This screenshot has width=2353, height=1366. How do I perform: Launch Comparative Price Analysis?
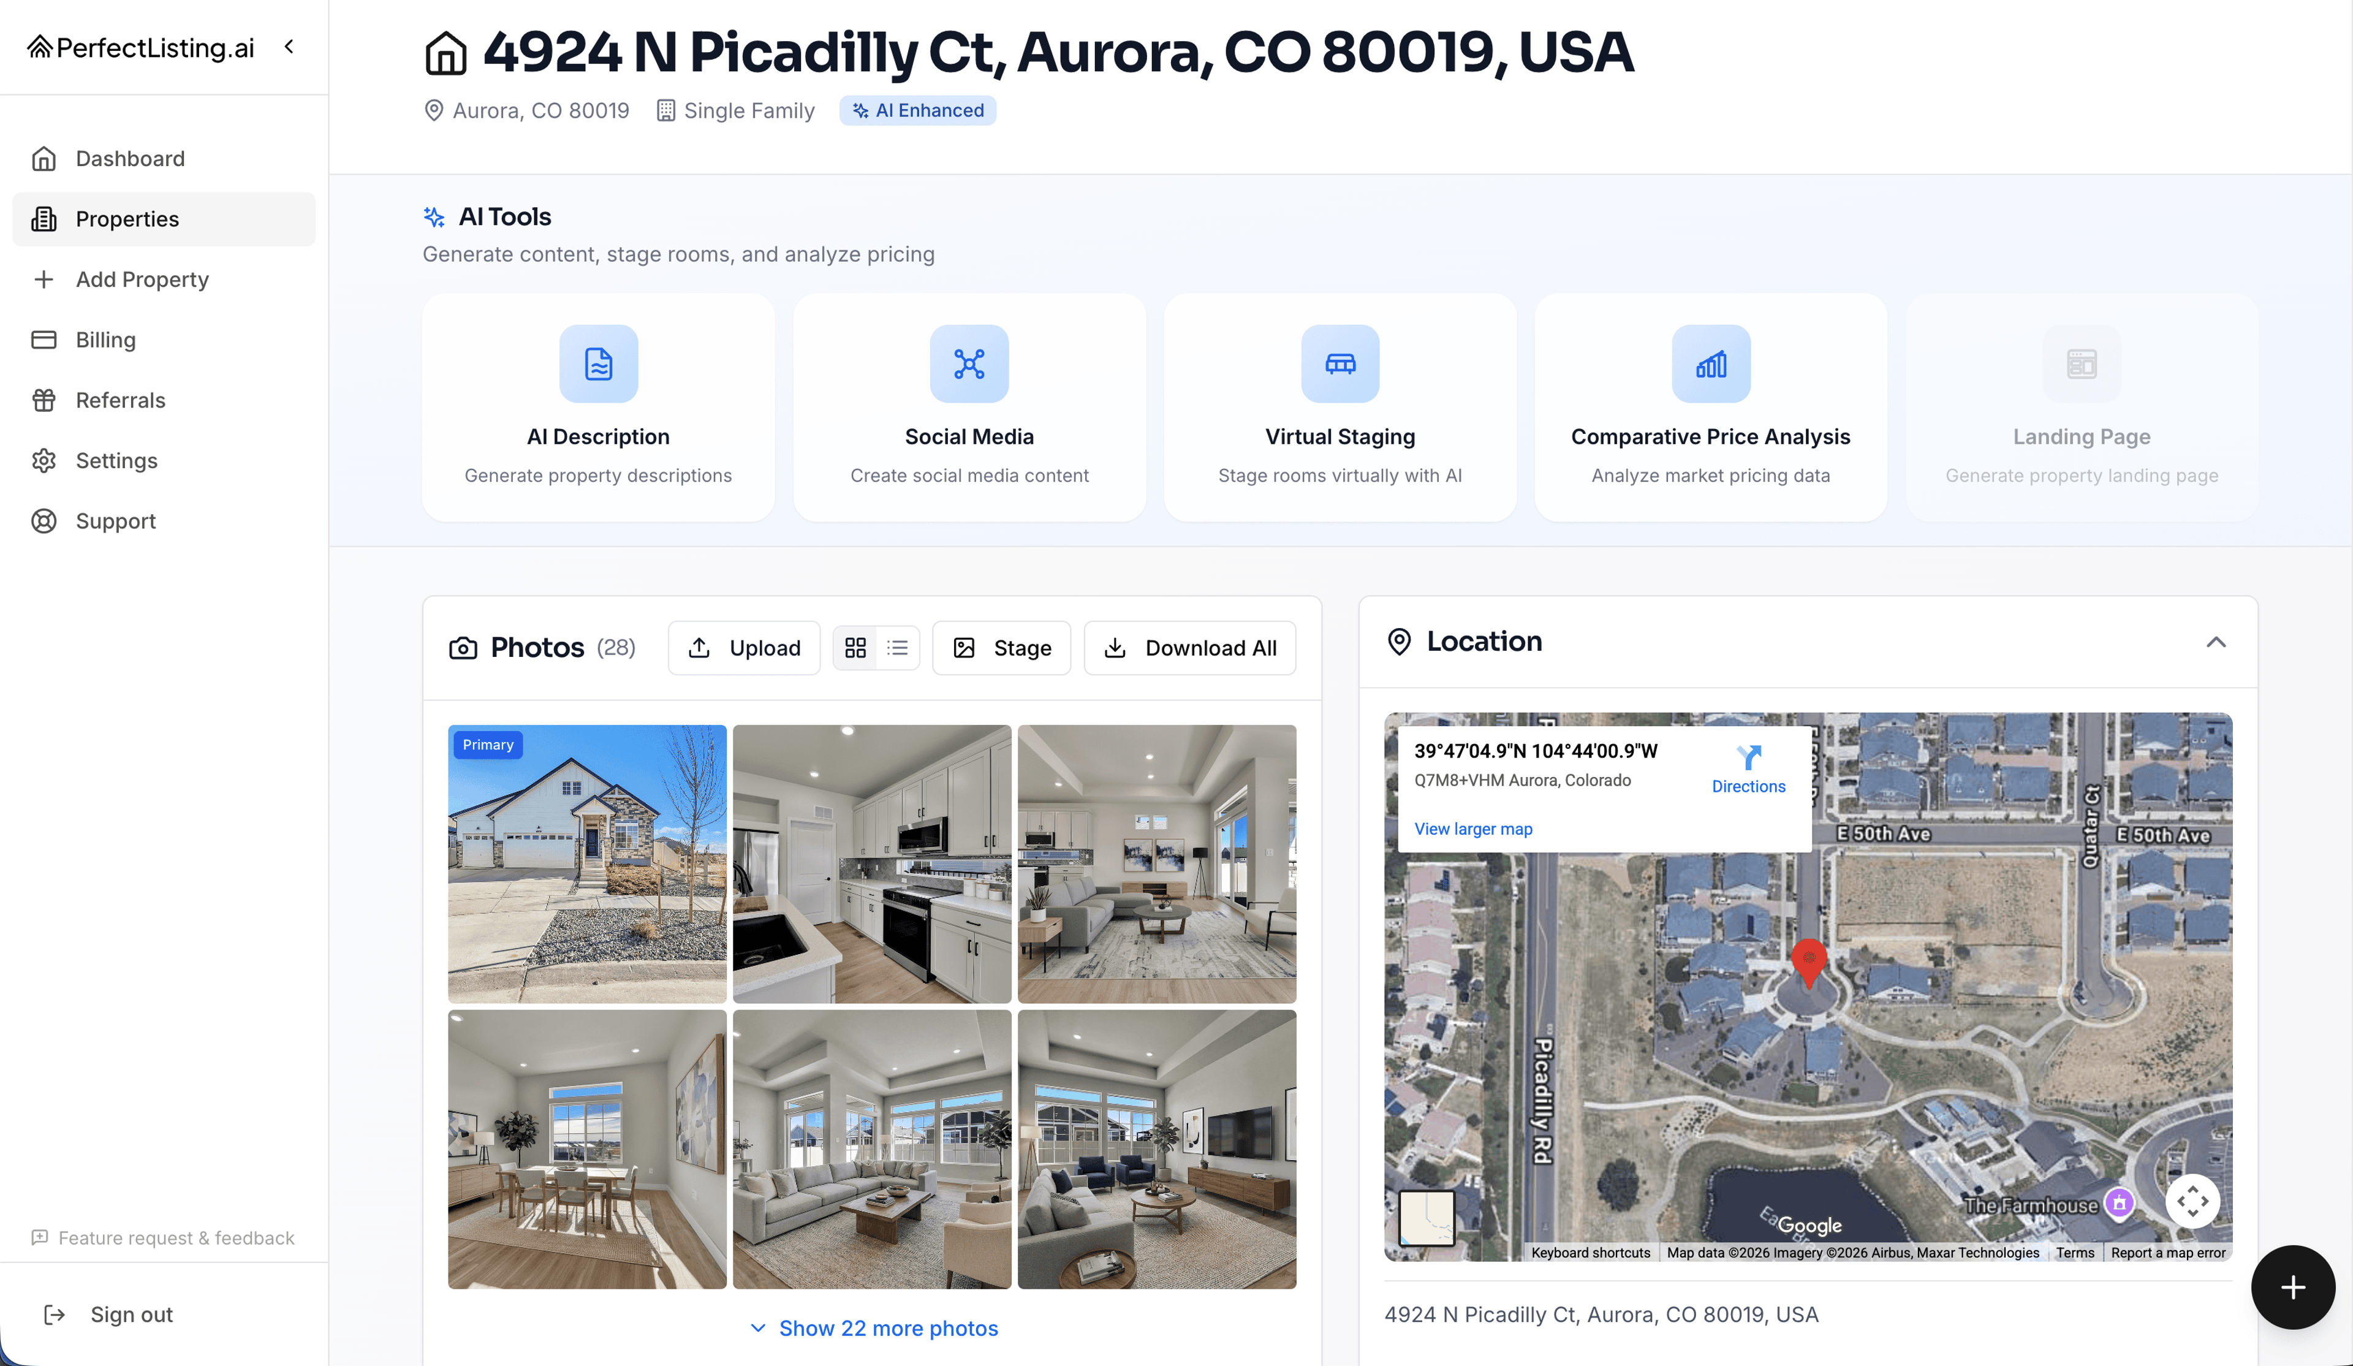click(1710, 408)
